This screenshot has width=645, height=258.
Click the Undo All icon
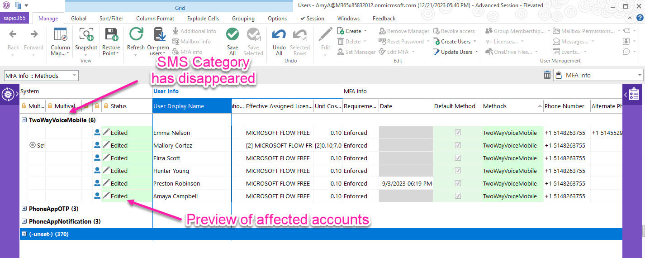[279, 35]
